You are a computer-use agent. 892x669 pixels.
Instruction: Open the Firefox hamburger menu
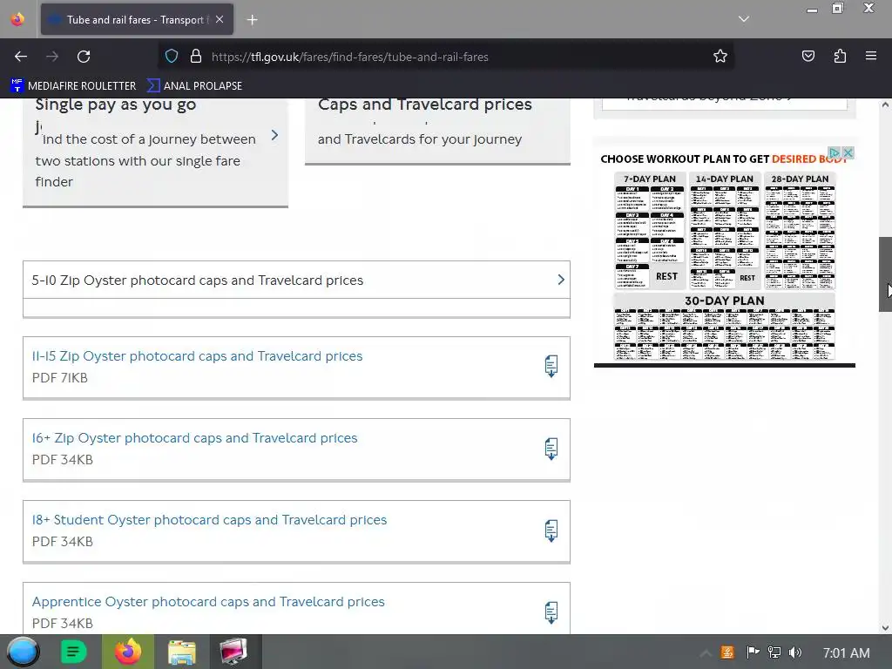tap(871, 57)
